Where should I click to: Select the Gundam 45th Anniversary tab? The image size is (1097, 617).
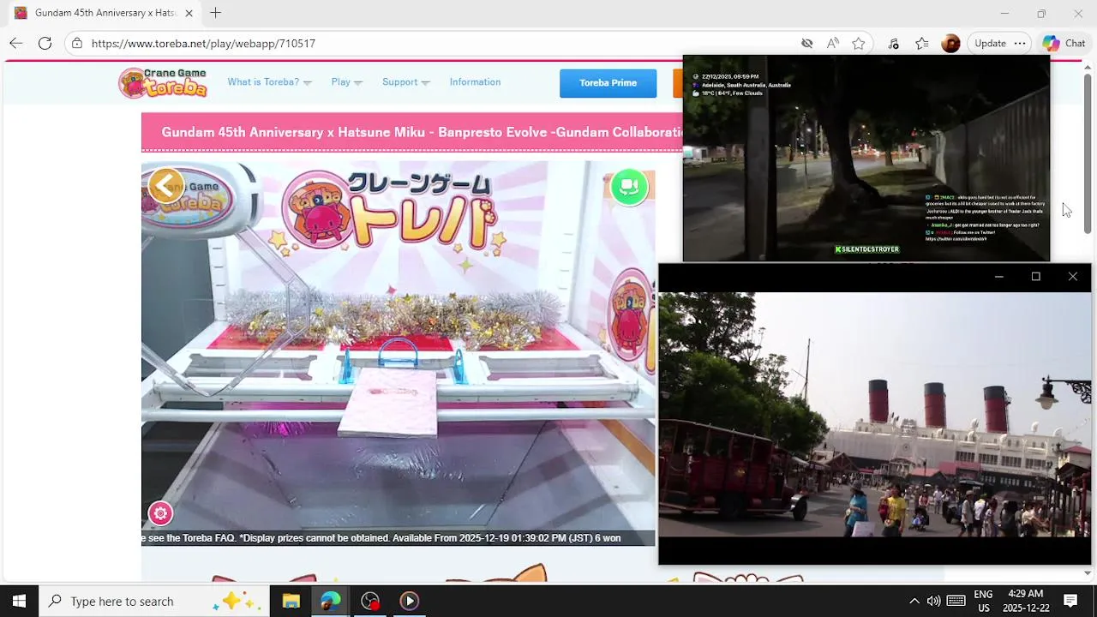103,13
